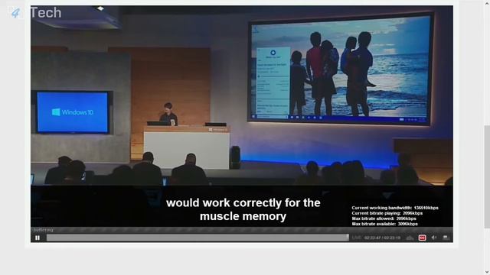
Task: Click the 'Max bitrate allowed' stat line
Action: [384, 218]
